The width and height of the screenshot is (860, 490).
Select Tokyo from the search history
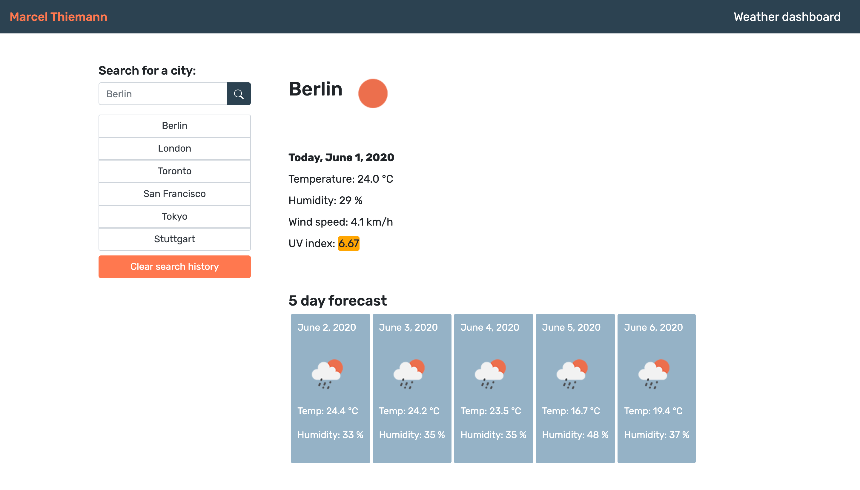[174, 216]
